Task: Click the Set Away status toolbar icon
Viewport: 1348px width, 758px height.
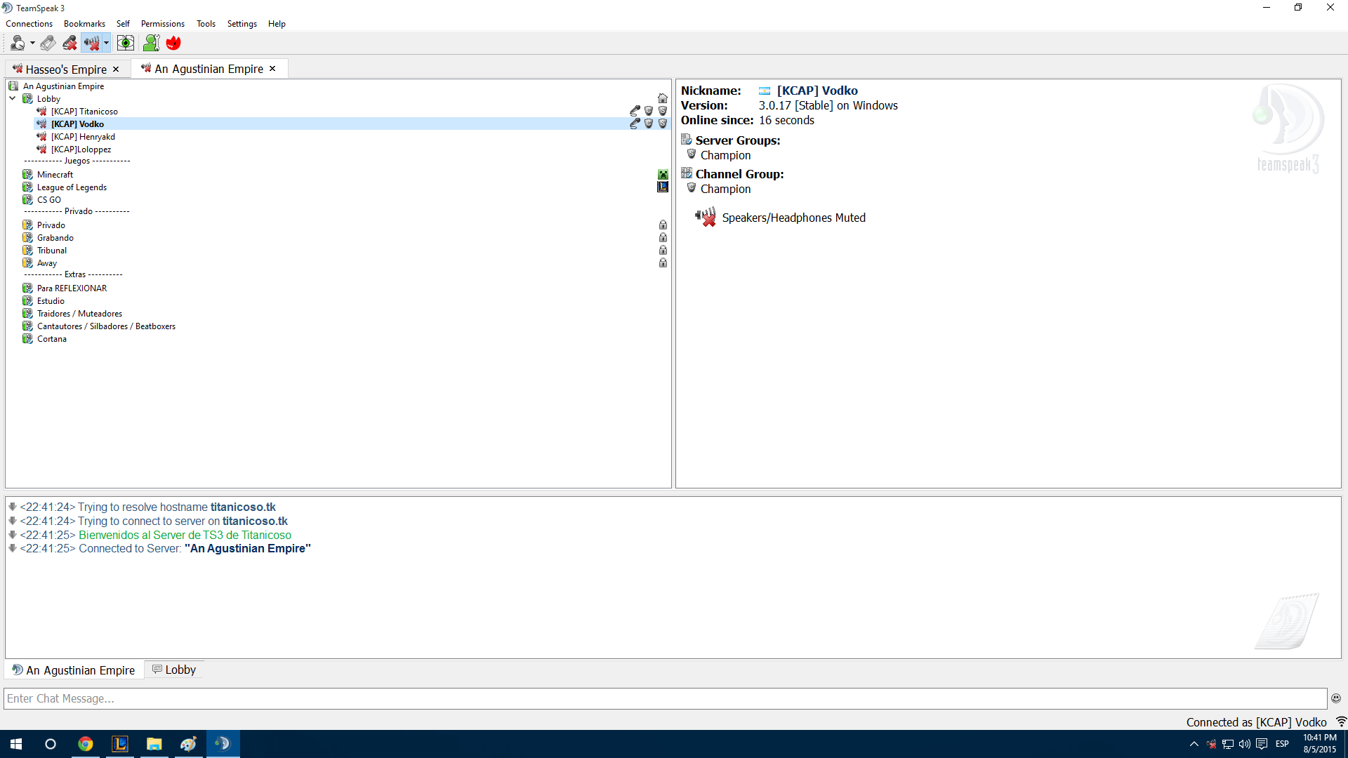Action: click(18, 44)
